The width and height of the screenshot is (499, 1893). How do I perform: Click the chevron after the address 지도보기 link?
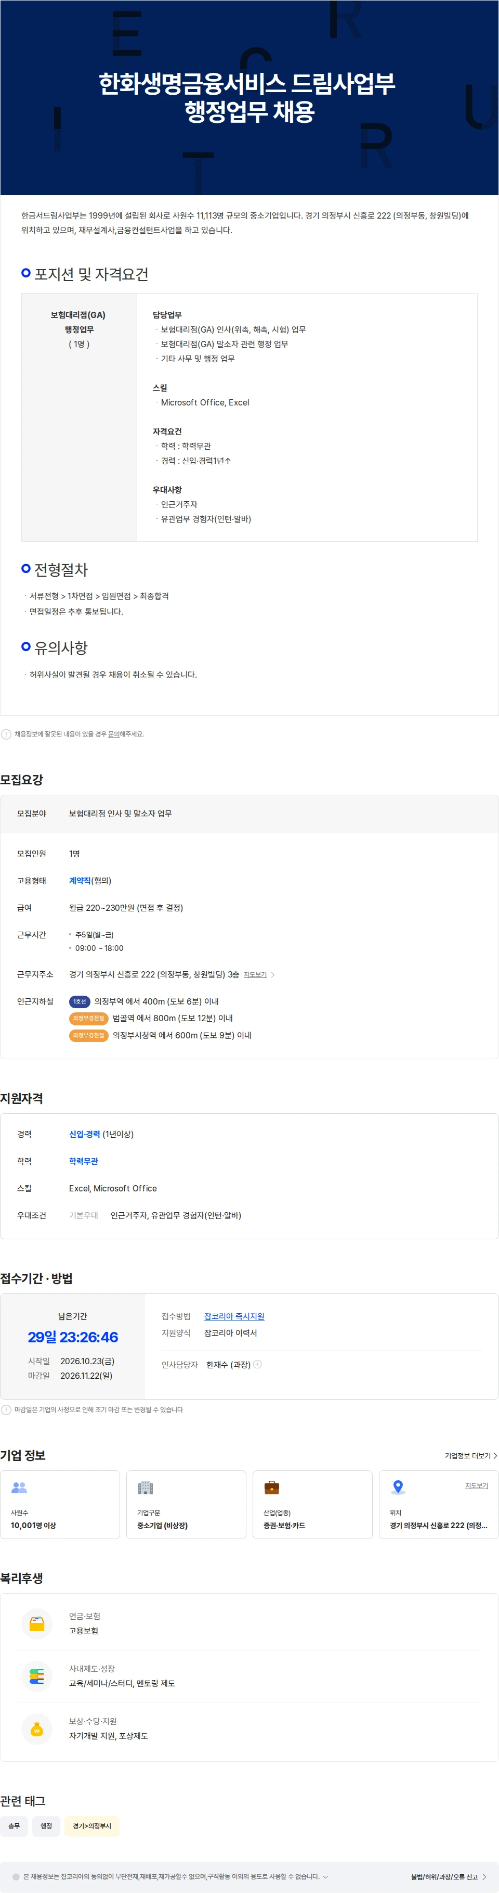[x=273, y=974]
